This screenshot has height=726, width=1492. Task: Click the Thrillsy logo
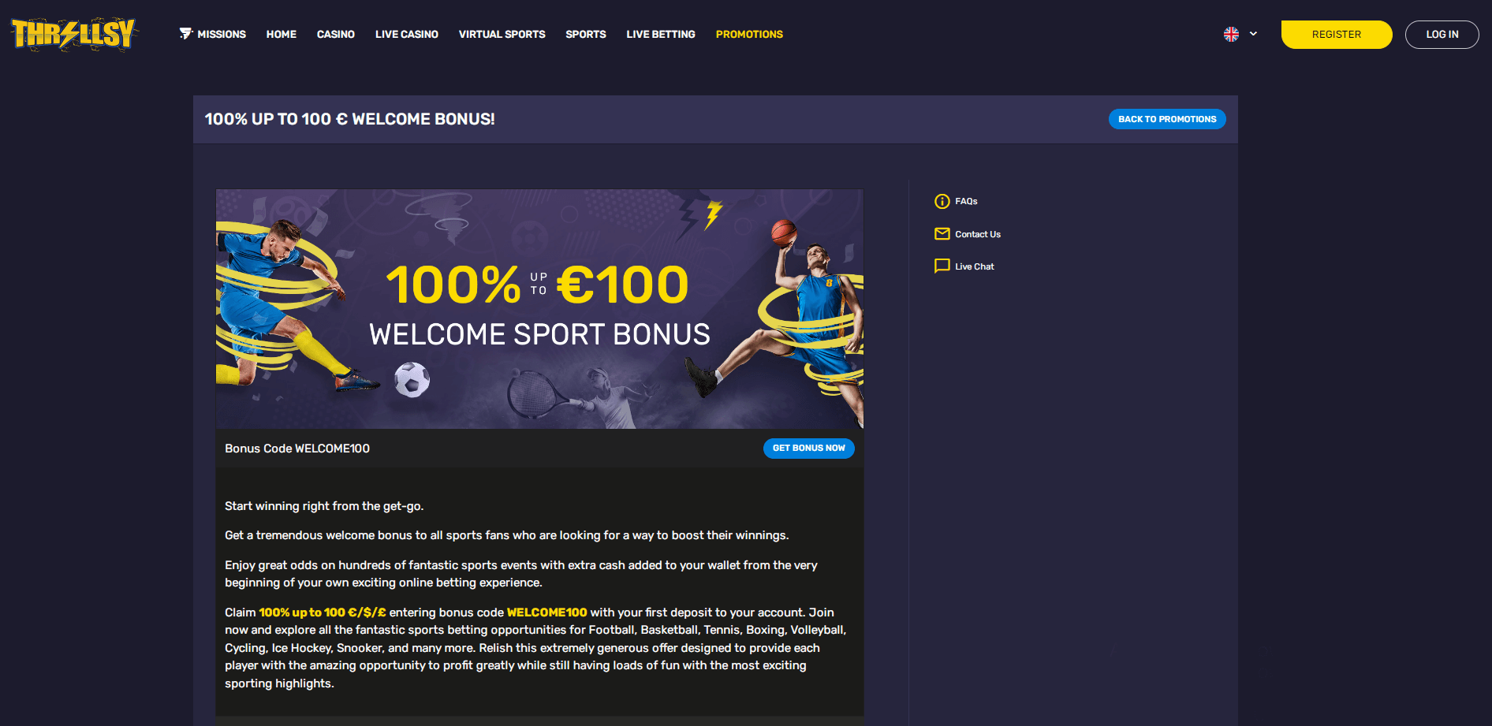74,34
